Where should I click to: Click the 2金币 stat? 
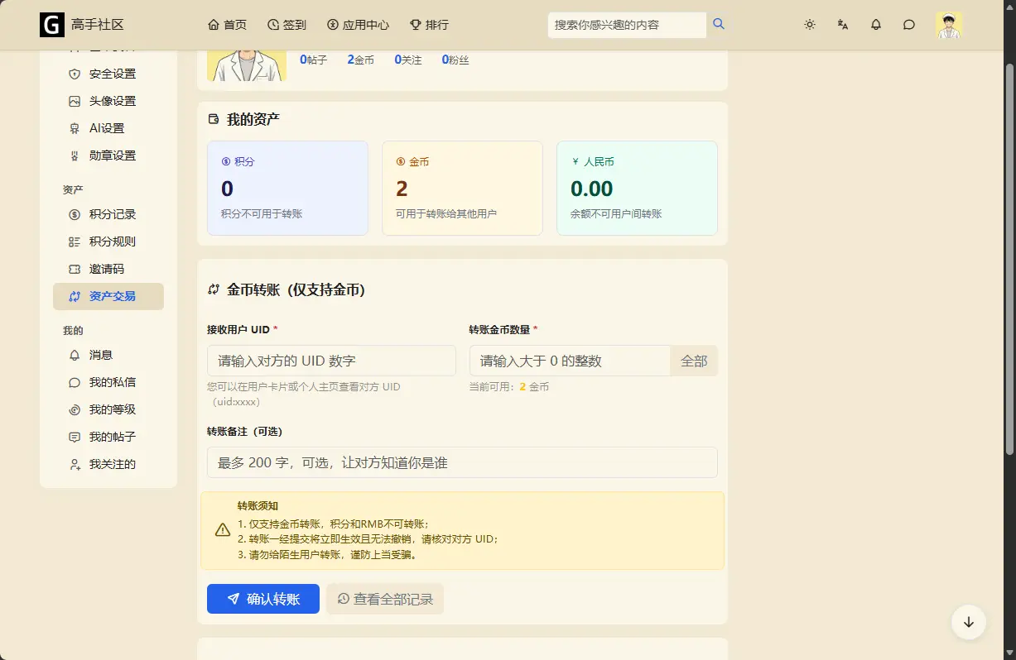[x=361, y=60]
